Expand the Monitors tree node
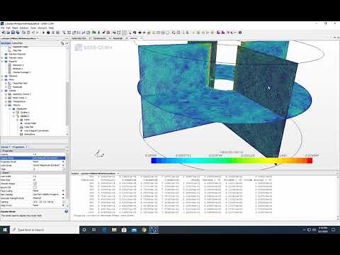 pyautogui.click(x=2, y=76)
